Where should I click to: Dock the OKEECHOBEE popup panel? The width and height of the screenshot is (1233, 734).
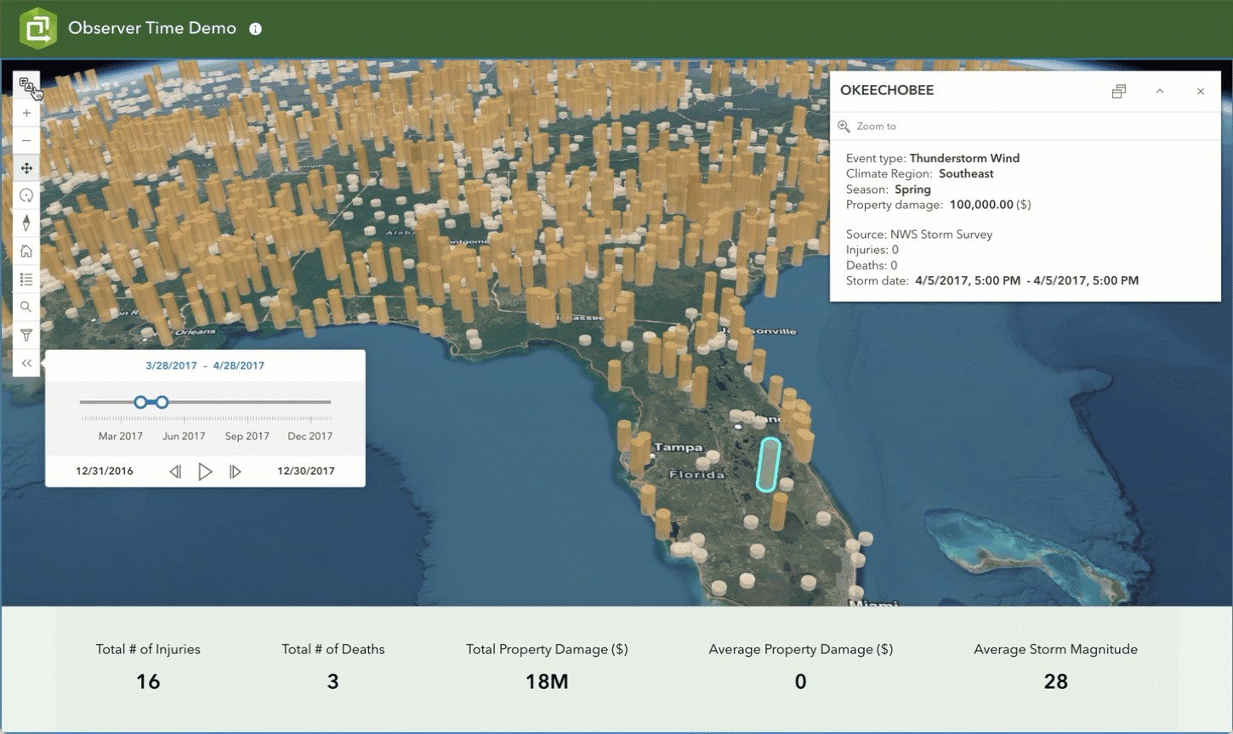click(1119, 91)
